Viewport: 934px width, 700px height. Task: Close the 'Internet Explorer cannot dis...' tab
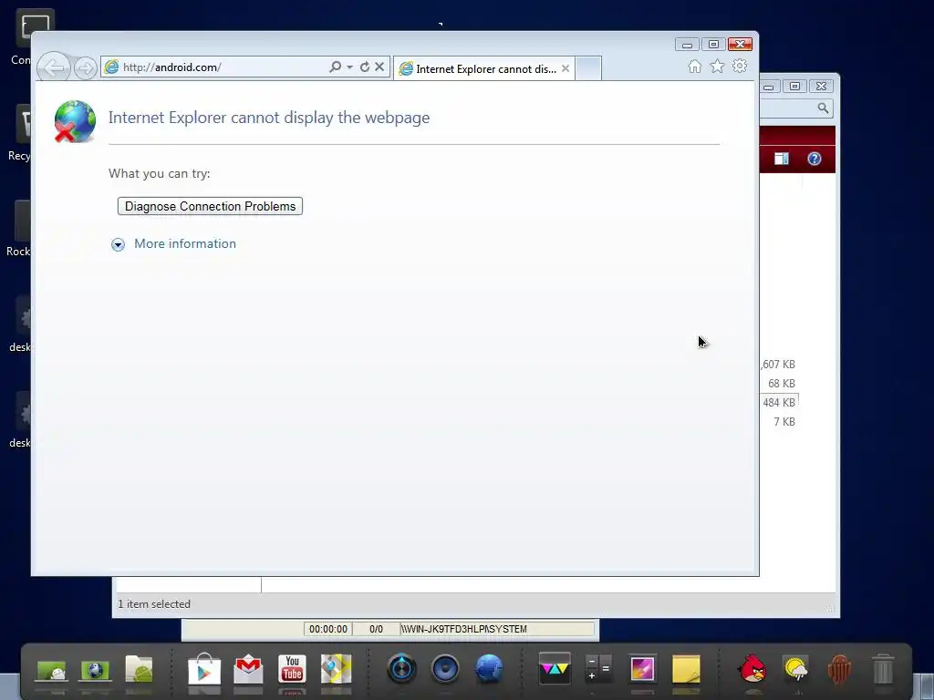click(x=566, y=68)
